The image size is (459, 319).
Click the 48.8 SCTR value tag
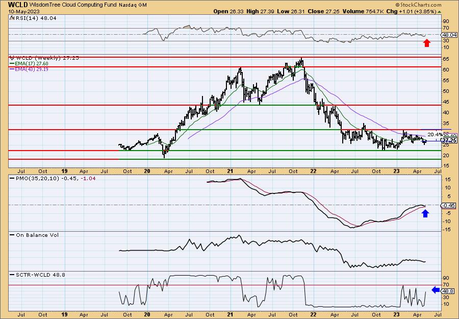(448, 291)
